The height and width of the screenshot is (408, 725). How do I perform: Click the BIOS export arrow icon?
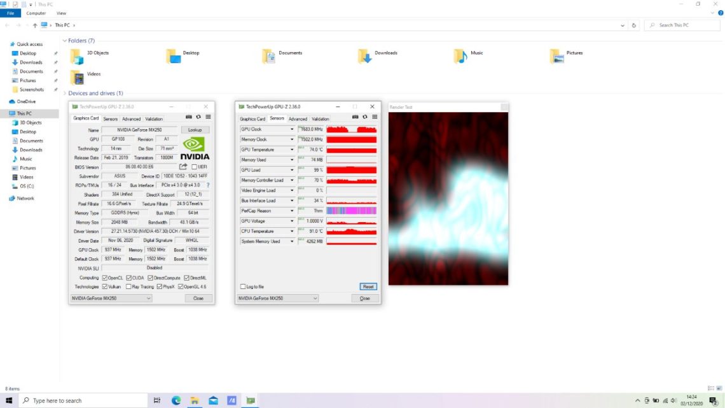[x=183, y=167]
